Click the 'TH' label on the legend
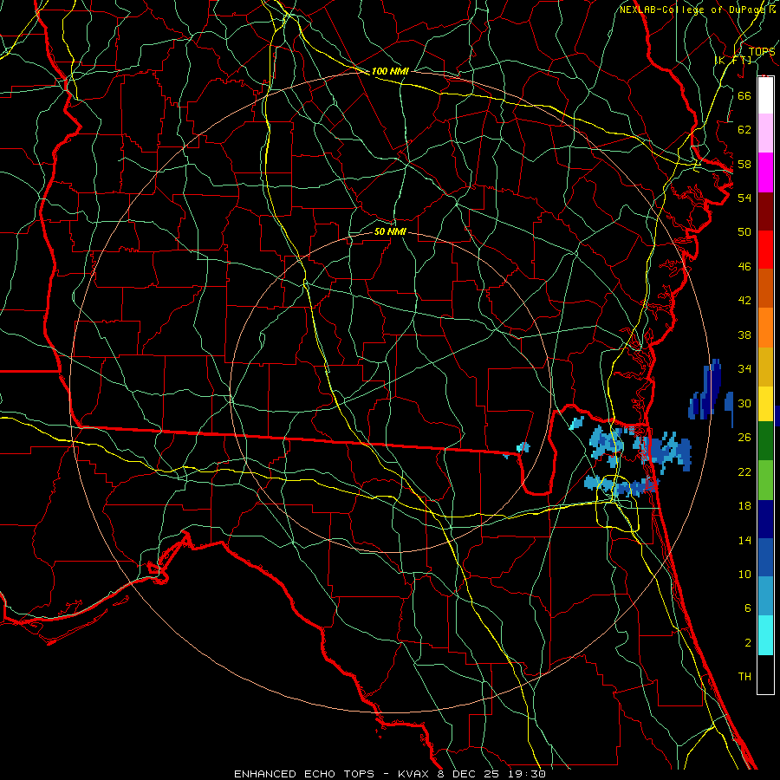 [744, 676]
